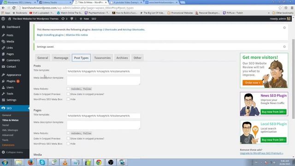Open SEO General submenu item

pyautogui.click(x=6, y=115)
